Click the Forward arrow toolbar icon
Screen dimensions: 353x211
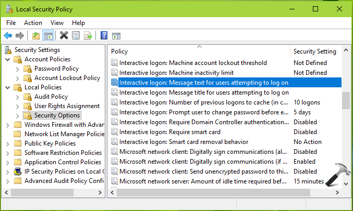coord(20,35)
